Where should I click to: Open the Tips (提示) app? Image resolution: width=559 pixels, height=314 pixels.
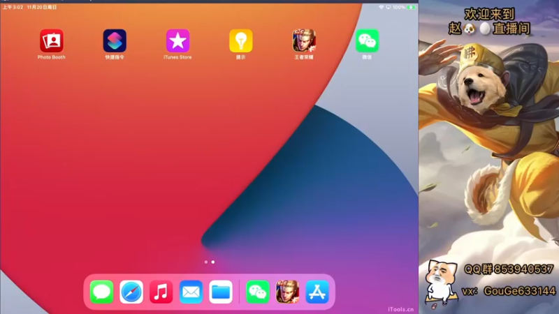240,40
